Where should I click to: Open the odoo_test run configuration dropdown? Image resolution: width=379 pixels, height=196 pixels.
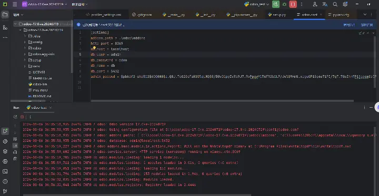256,4
